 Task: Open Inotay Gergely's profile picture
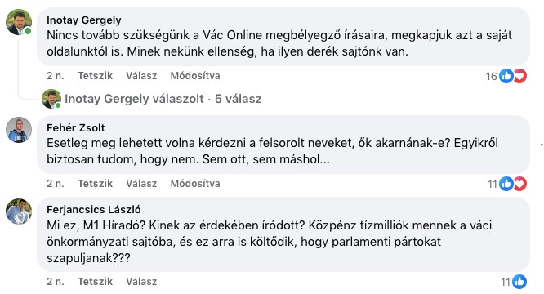point(19,22)
